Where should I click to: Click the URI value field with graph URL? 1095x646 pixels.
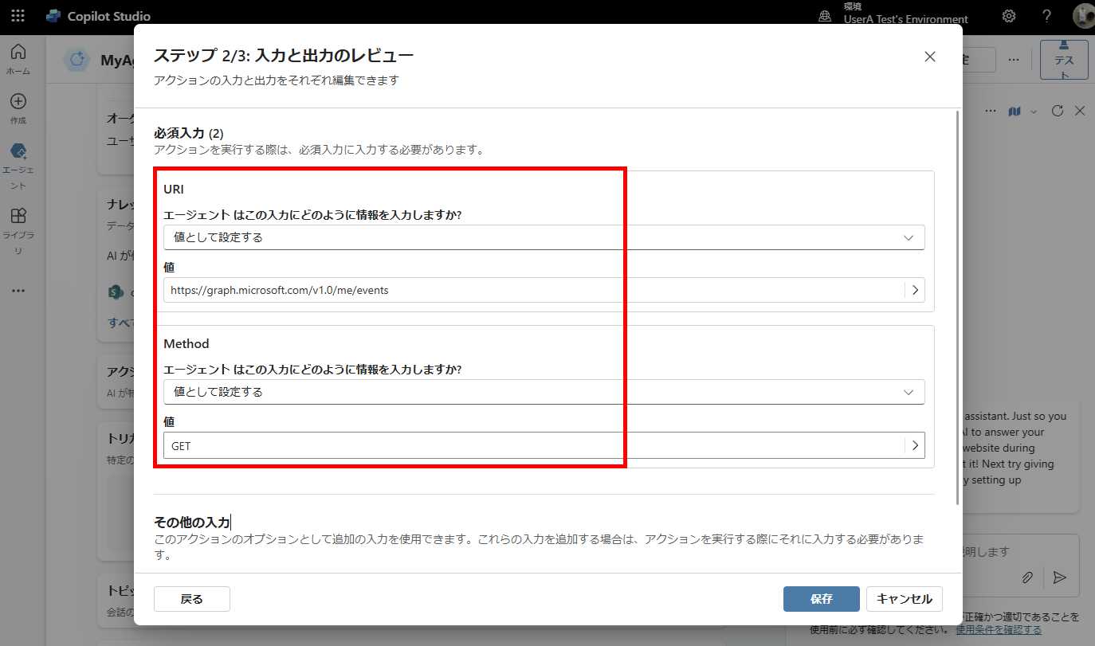[532, 291]
